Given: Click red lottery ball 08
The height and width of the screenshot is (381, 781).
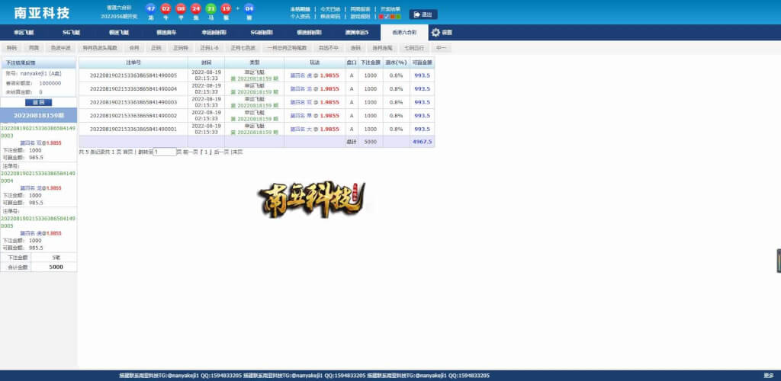Looking at the screenshot, I should pos(181,8).
